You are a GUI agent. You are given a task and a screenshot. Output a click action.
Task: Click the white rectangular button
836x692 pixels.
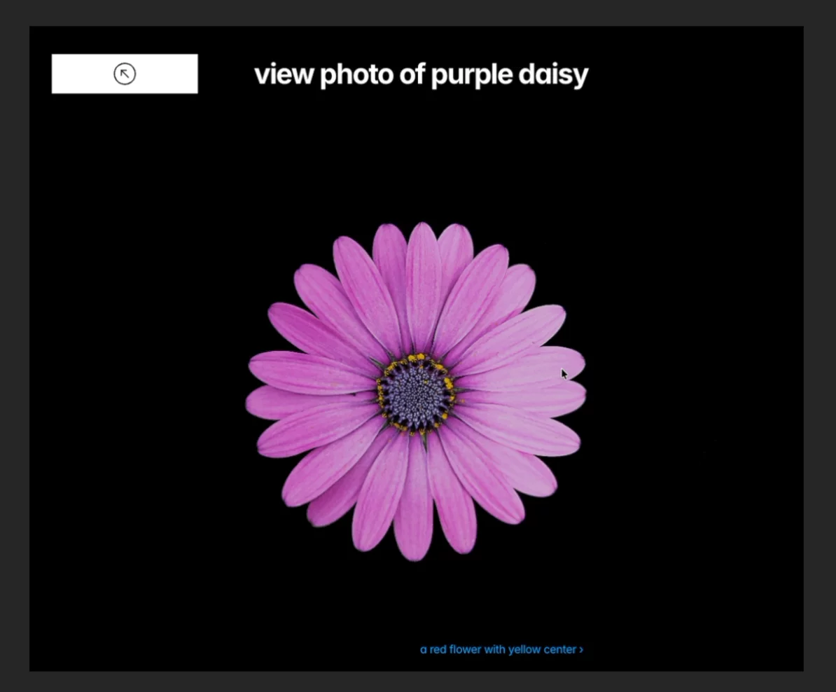(x=125, y=74)
